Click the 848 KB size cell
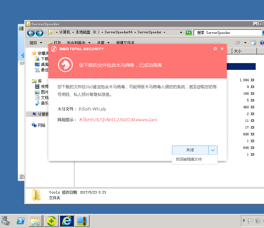264x228 pixels. (x=249, y=148)
